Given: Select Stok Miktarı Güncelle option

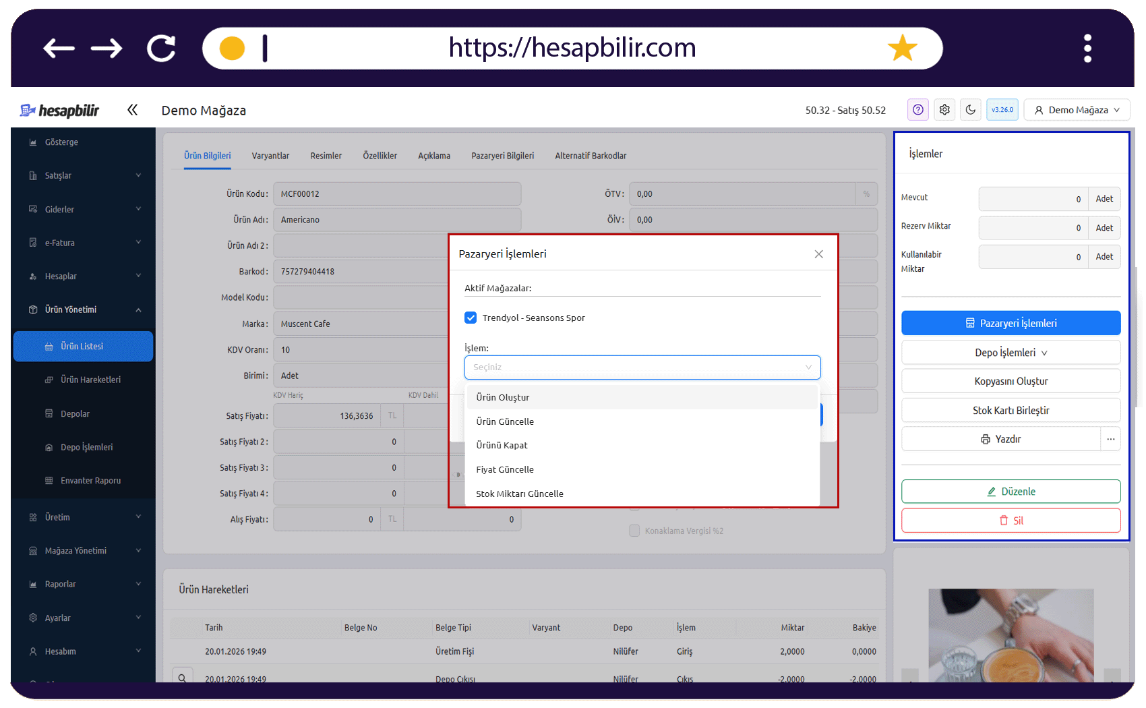Looking at the screenshot, I should pos(642,494).
